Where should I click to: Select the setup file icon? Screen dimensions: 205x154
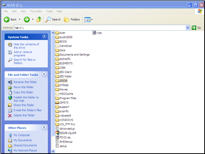tap(57, 146)
